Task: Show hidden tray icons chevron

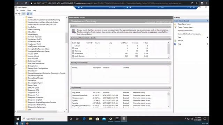Action: click(185, 119)
